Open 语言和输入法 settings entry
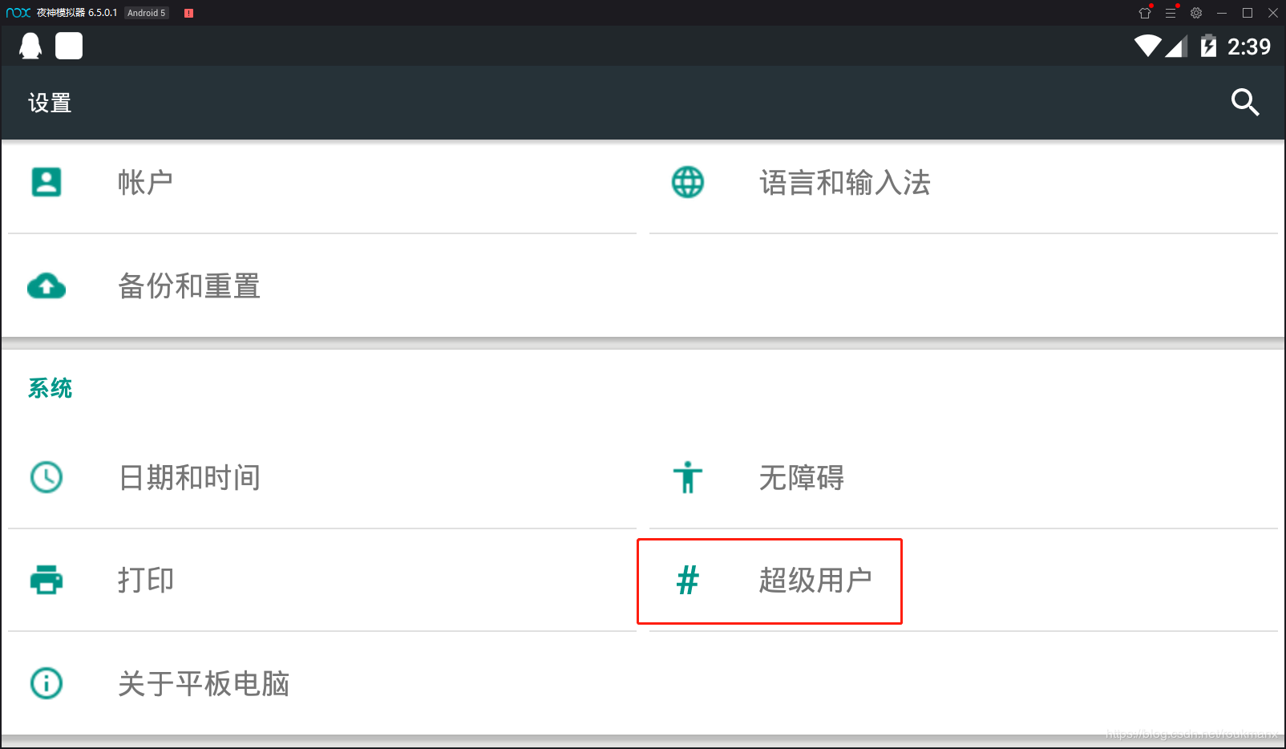Screen dimensions: 1286x749 844,183
